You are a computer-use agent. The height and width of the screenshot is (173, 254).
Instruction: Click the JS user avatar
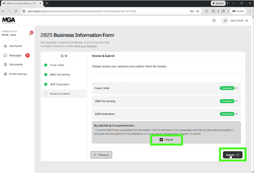[225, 20]
